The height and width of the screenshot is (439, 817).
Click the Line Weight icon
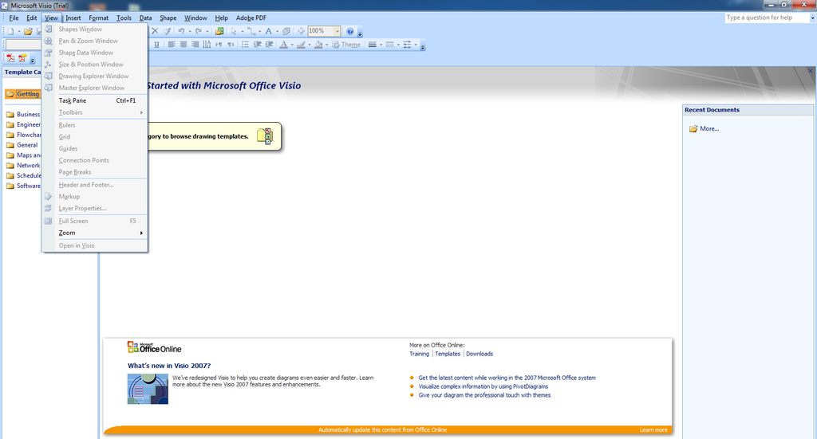[x=372, y=45]
